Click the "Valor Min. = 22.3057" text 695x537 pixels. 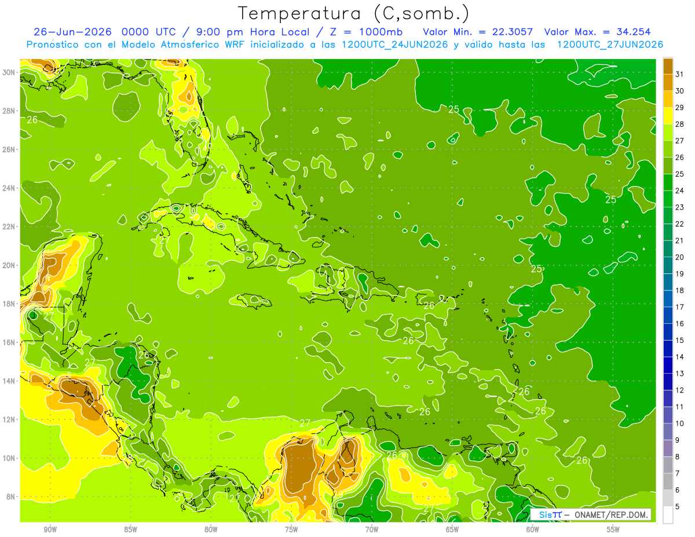pos(478,31)
